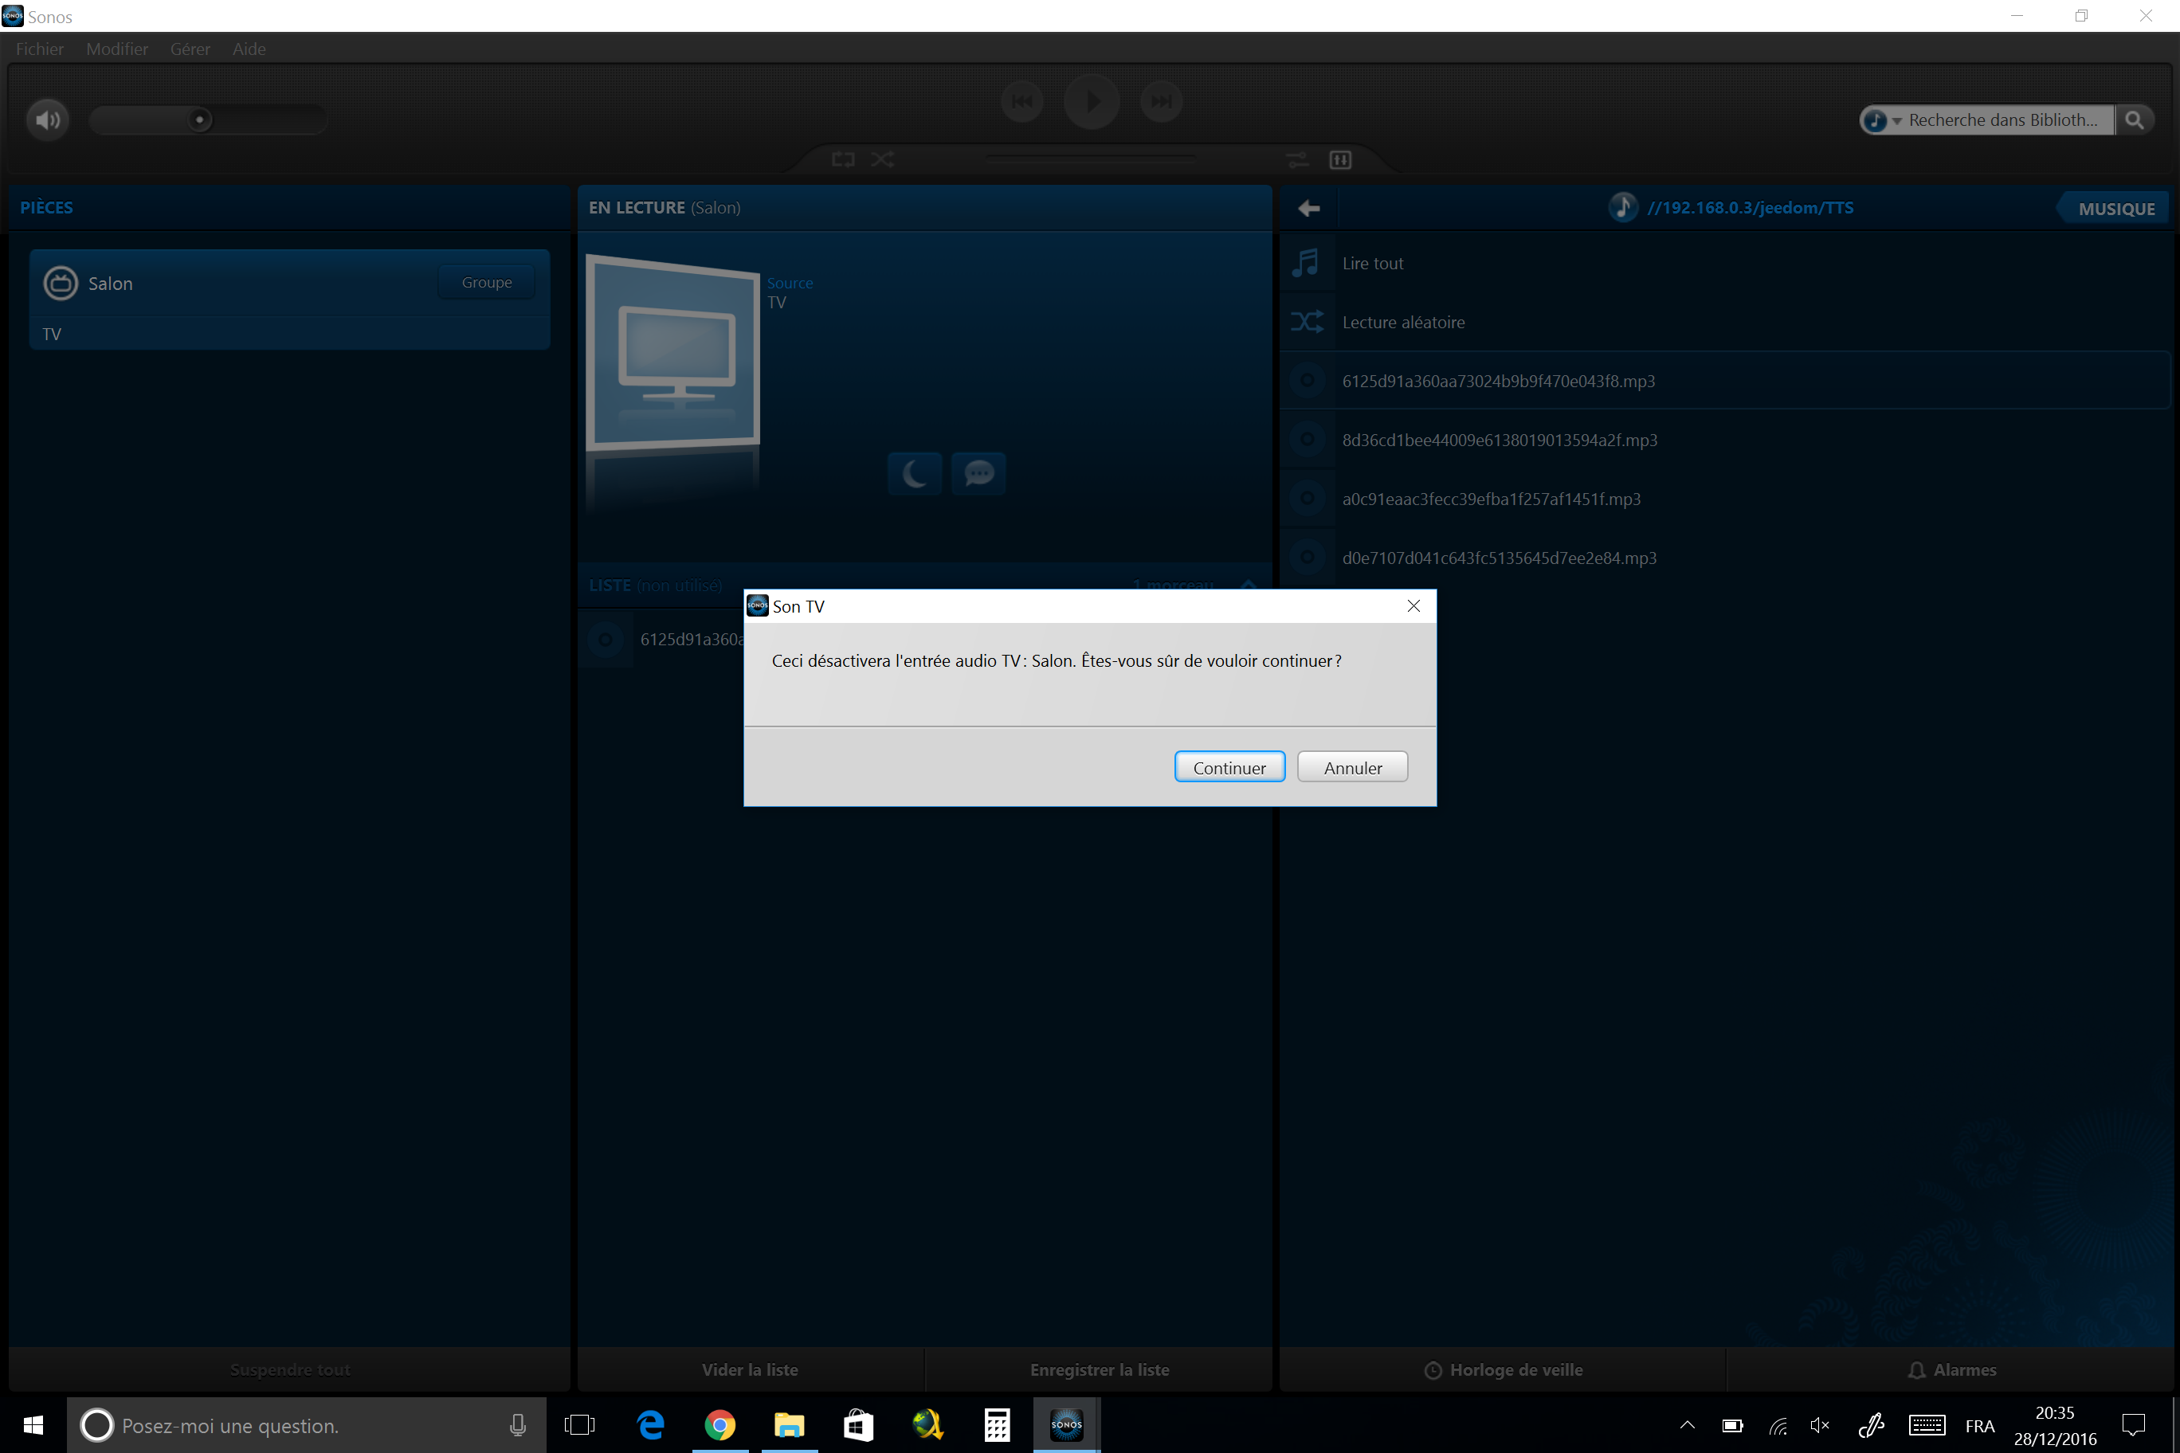Open File Explorer from taskbar
This screenshot has width=2180, height=1453.
coord(790,1425)
